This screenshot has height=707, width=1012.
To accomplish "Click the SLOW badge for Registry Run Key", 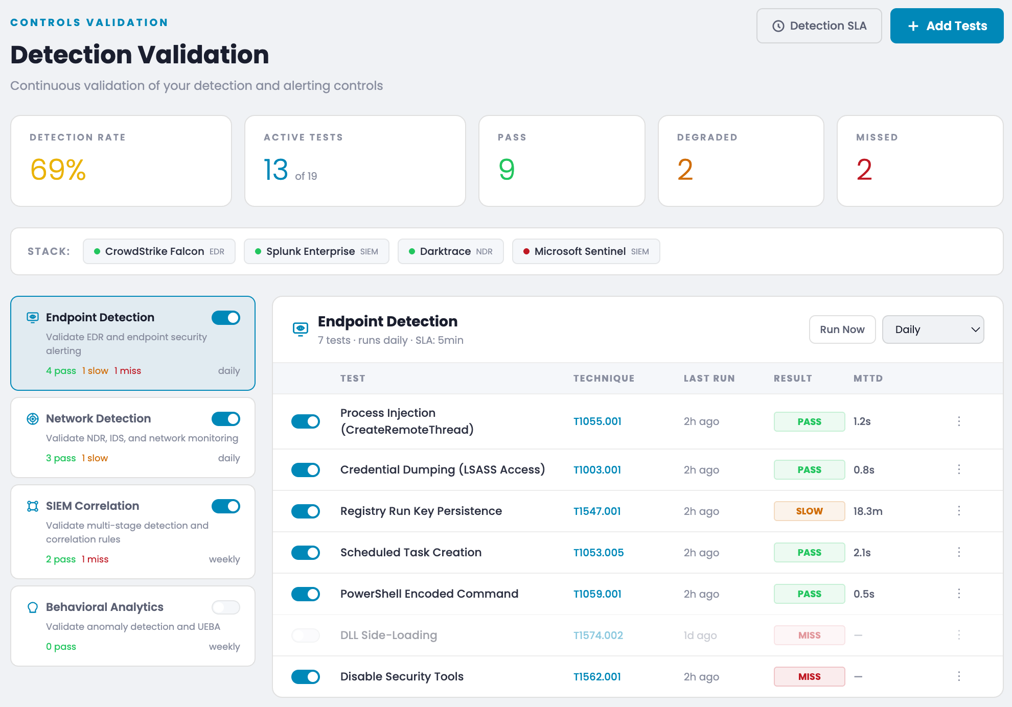I will 810,511.
